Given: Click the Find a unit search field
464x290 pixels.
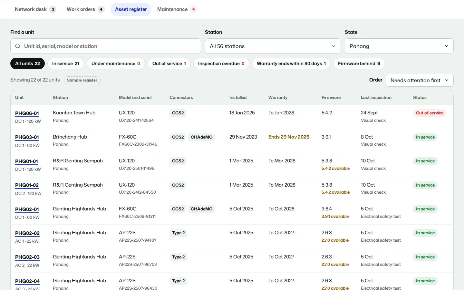Looking at the screenshot, I should [105, 46].
